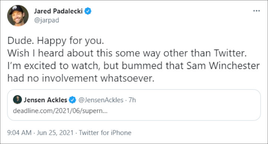268x144 pixels.
Task: Click the word 'Twitter.' ending the second line
Action: [x=230, y=53]
